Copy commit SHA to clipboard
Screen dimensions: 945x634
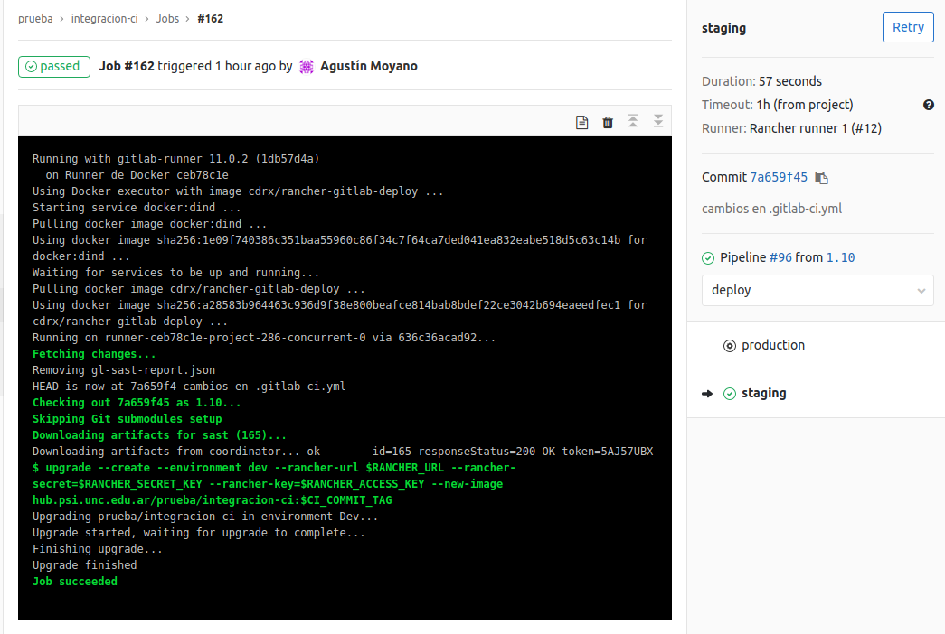click(x=821, y=178)
